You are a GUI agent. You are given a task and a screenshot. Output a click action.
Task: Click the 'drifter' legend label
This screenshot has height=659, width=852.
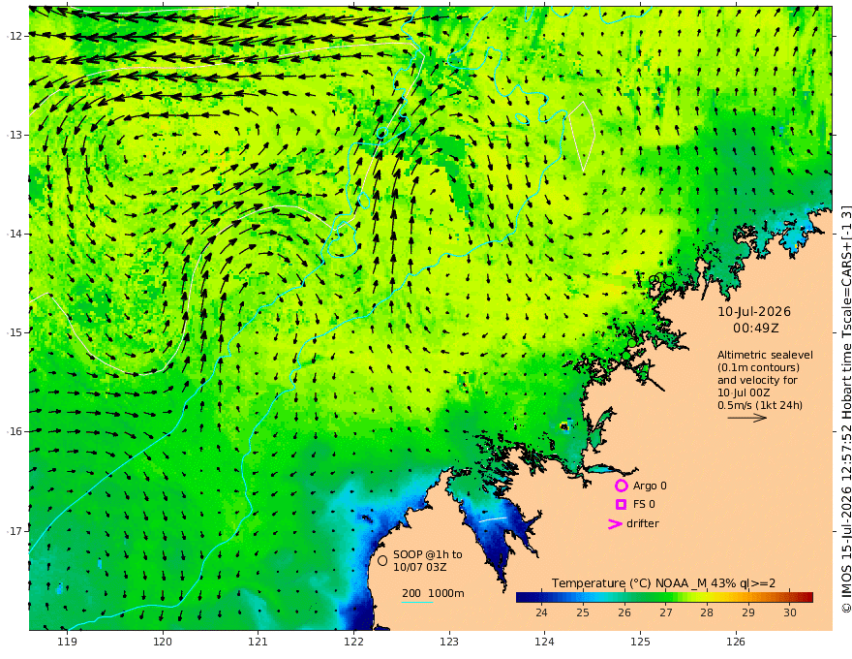[643, 523]
